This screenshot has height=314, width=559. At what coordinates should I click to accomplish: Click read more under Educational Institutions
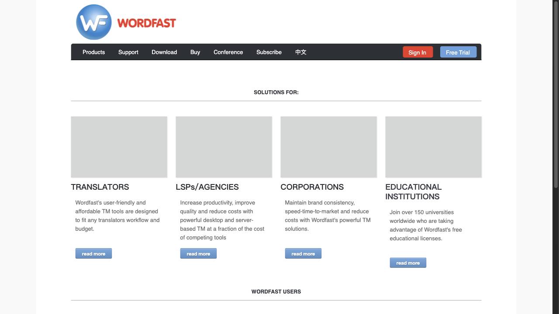tap(408, 263)
